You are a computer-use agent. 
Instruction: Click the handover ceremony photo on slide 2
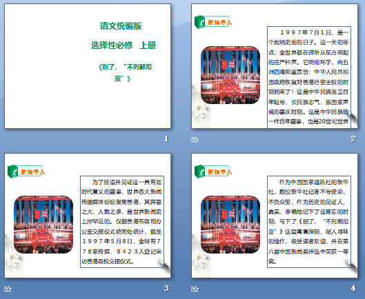pyautogui.click(x=230, y=75)
